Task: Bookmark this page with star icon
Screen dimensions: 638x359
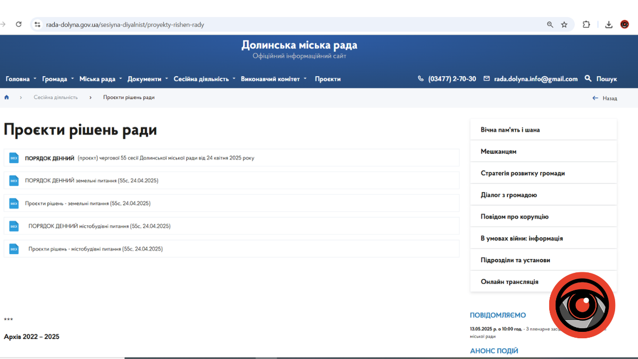Action: point(564,24)
